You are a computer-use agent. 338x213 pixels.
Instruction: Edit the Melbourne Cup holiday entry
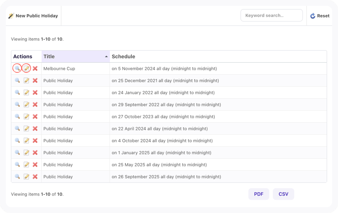tap(26, 68)
